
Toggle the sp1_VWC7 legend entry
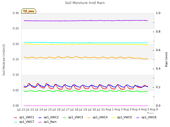(24, 122)
